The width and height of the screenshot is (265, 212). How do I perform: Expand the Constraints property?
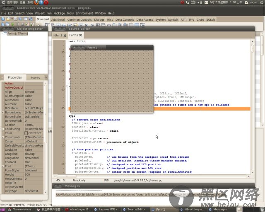tap(3, 137)
